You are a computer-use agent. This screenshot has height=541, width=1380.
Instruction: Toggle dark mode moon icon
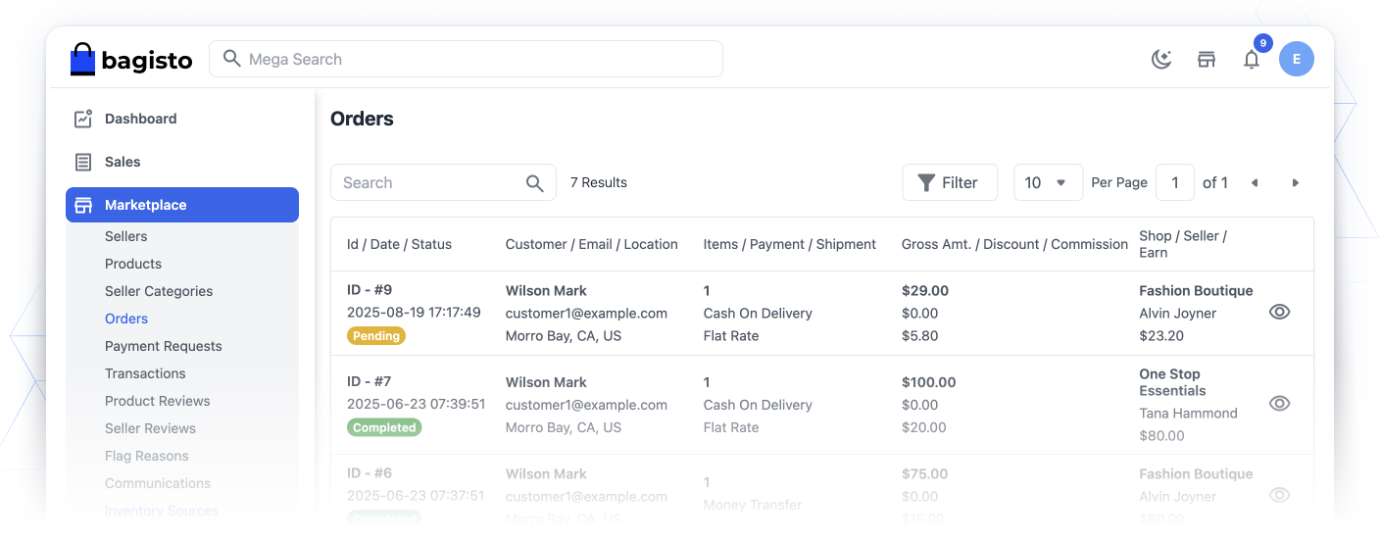pos(1161,60)
